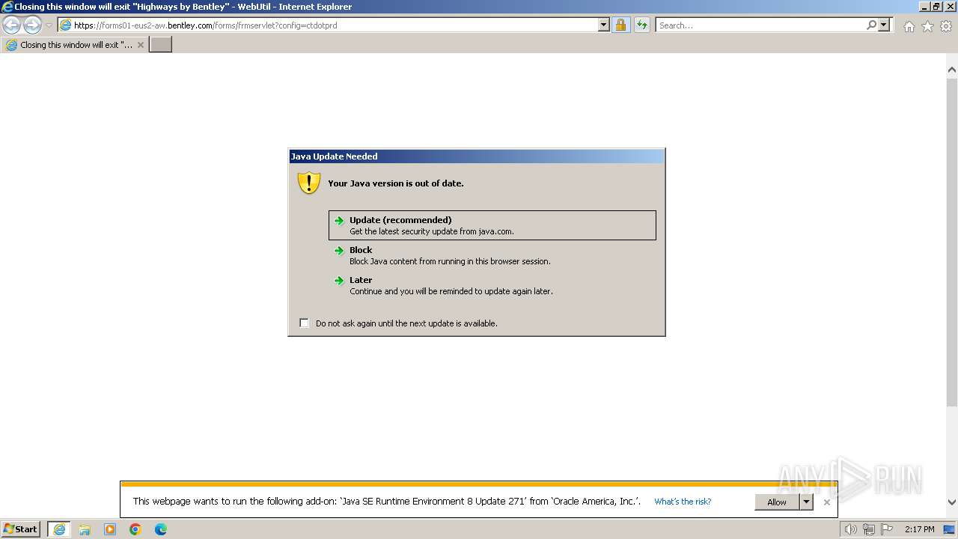Click the yellow warning shield icon
This screenshot has width=958, height=539.
(x=309, y=183)
